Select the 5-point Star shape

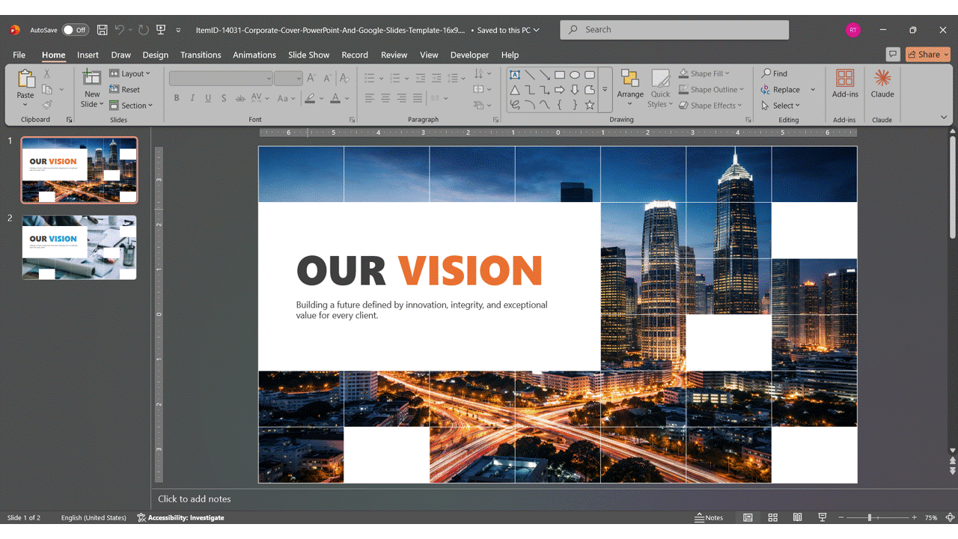590,105
